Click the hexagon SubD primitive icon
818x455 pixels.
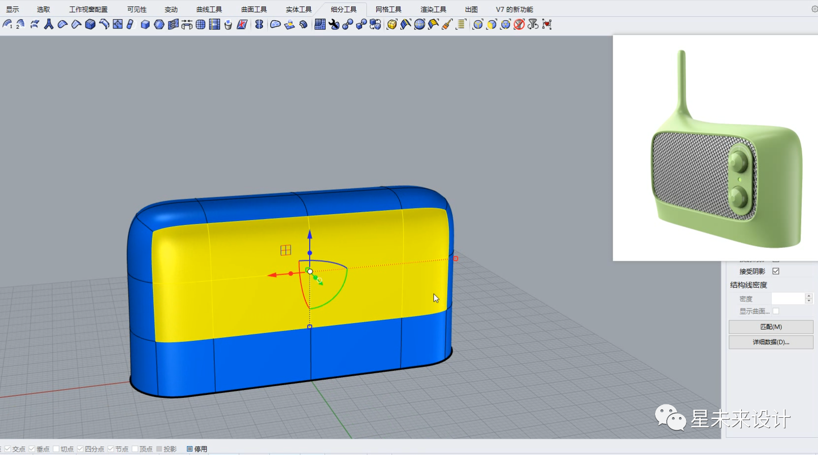click(x=159, y=24)
